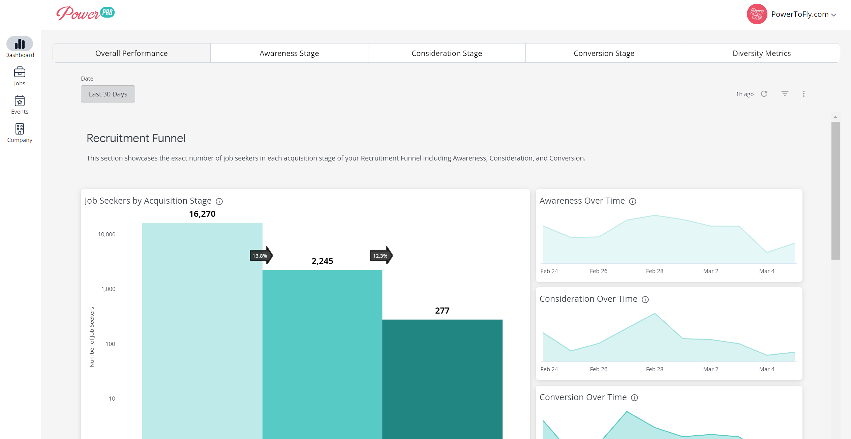The image size is (851, 439).
Task: Show info for Job Seekers by Acquisition Stage
Action: tap(219, 201)
